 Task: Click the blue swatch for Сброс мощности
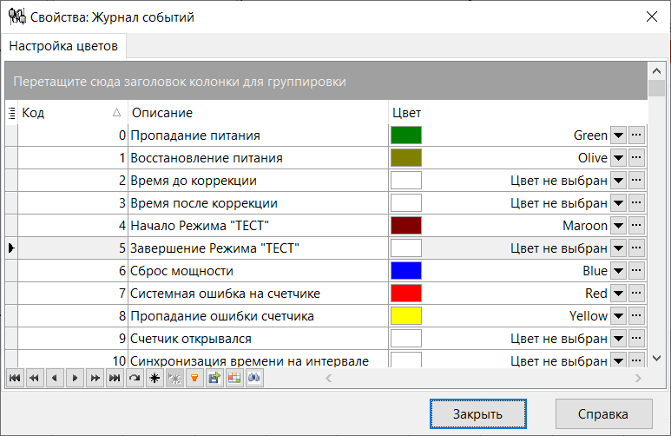point(406,271)
